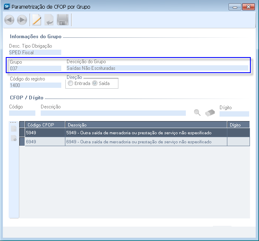Click the edit pencil icon
259x241 pixels.
[x=37, y=20]
